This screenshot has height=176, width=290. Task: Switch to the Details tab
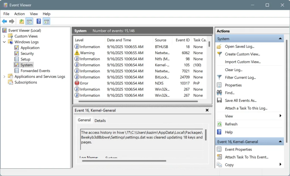click(x=100, y=120)
